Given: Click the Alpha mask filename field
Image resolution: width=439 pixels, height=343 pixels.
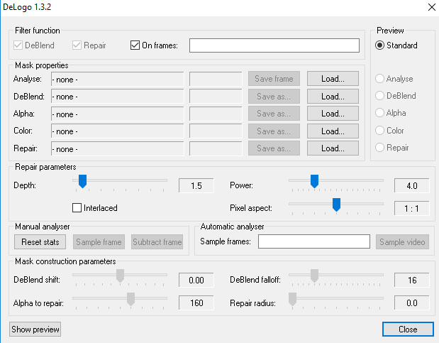Looking at the screenshot, I should 118,114.
